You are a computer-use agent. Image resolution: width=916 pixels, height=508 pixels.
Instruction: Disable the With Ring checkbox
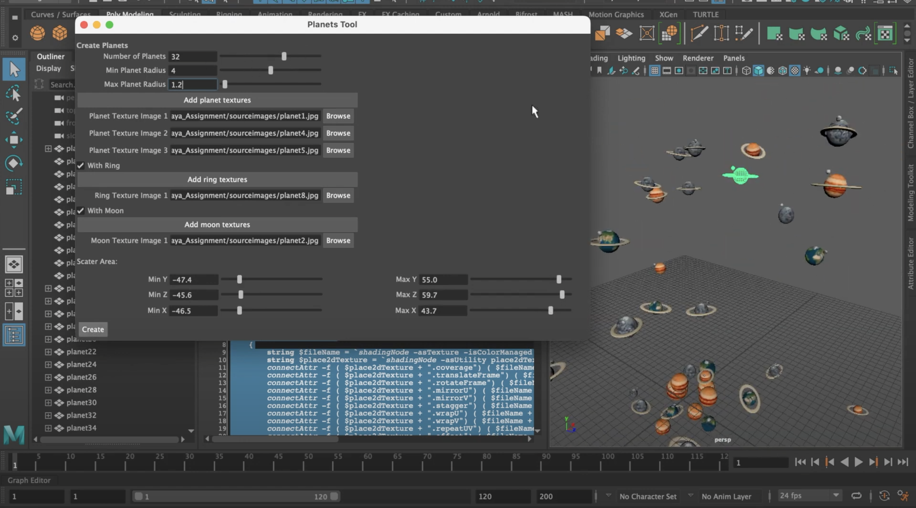[x=81, y=165]
